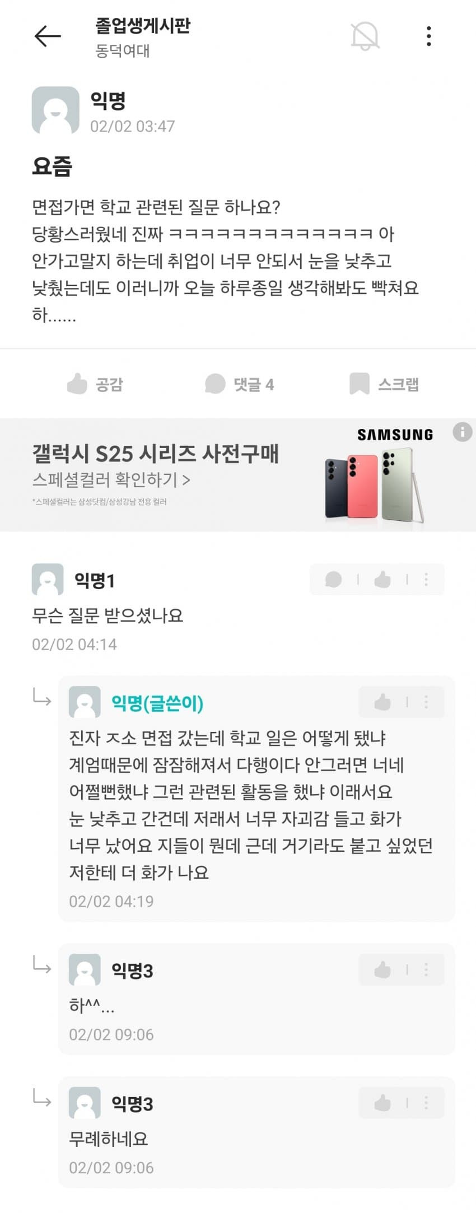Open more options on the 하^^... reply
The image size is (476, 1213).
tap(426, 969)
